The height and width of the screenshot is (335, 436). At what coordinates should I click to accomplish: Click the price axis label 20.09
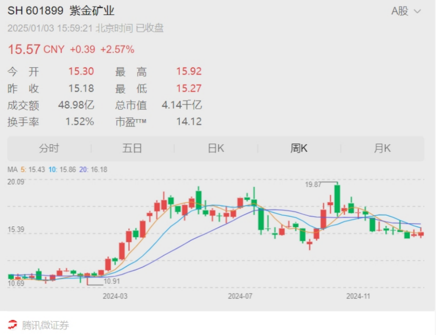click(x=15, y=182)
